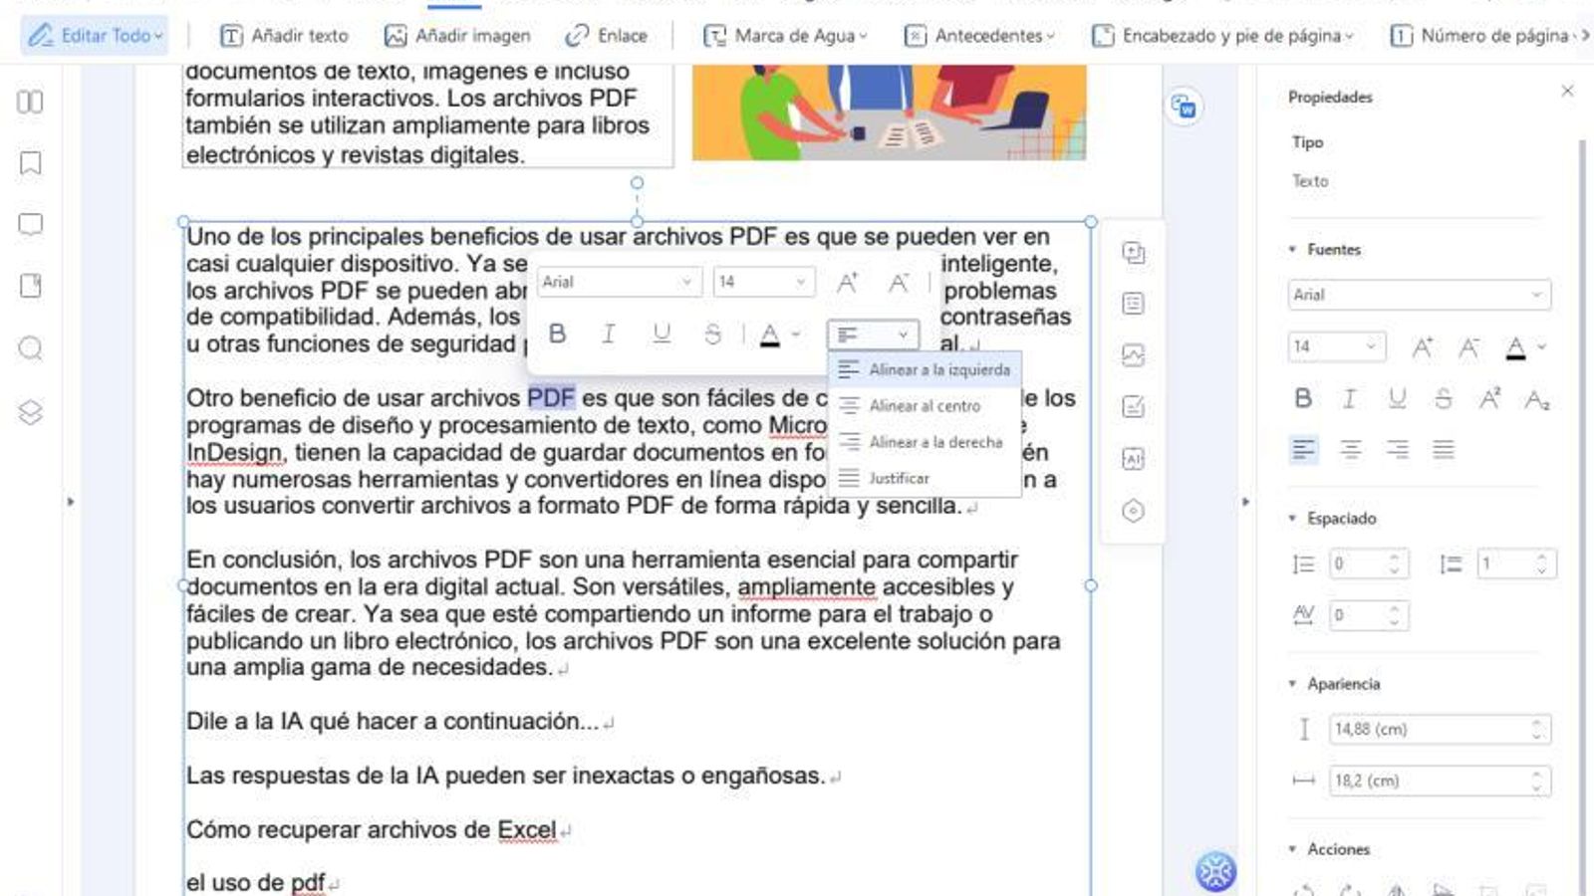Viewport: 1594px width, 896px height.
Task: Toggle italic in the floating text toolbar
Action: (x=608, y=335)
